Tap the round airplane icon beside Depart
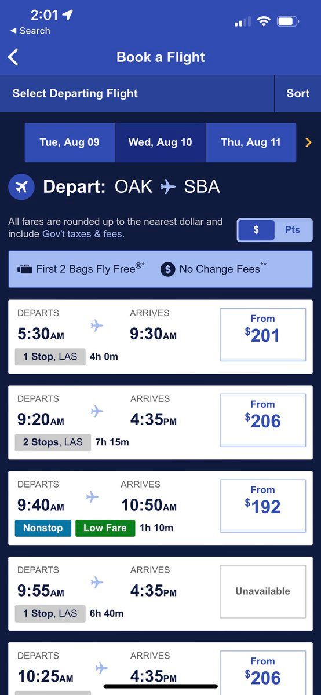Viewport: 321px width, 695px height. pyautogui.click(x=21, y=187)
